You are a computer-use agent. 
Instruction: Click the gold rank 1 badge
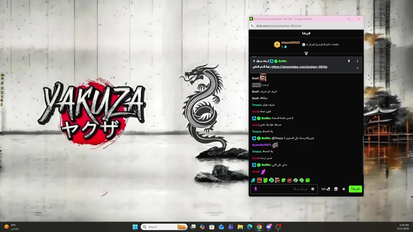tap(277, 45)
